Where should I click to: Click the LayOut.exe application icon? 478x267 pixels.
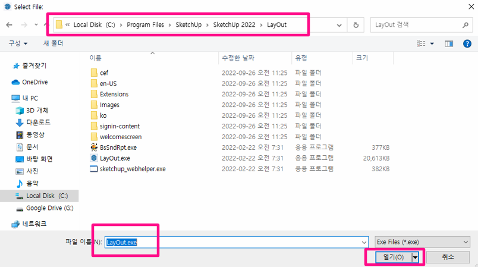[x=94, y=158]
